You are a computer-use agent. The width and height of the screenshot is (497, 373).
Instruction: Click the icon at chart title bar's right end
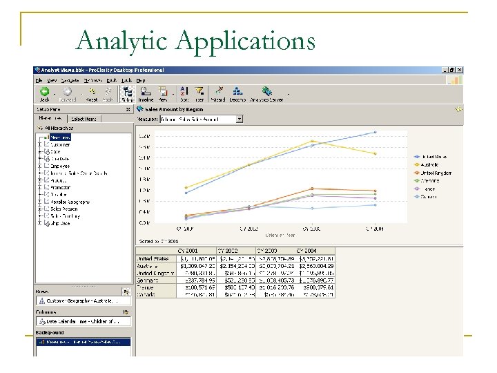pyautogui.click(x=458, y=109)
